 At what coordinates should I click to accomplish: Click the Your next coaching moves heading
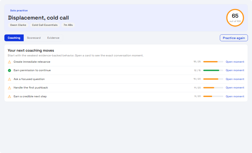click(31, 50)
